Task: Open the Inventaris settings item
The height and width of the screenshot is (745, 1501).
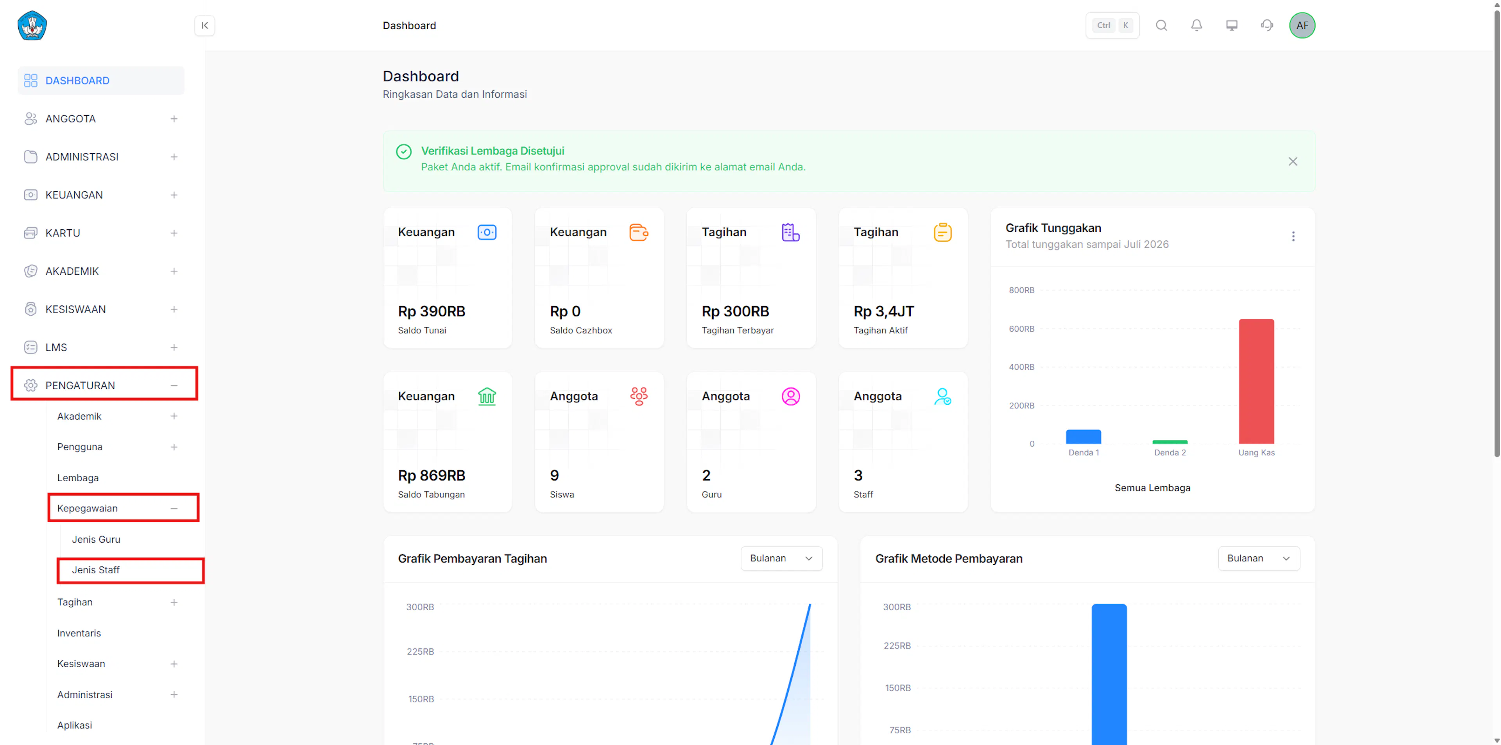Action: [x=79, y=633]
